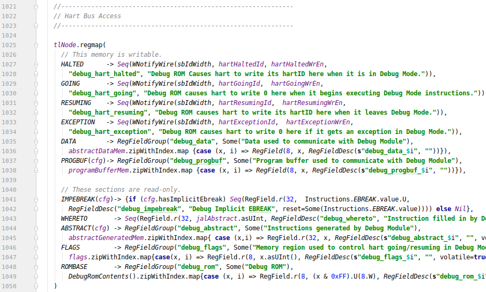Click the "debug_flags" string literal
The height and width of the screenshot is (292, 486).
pos(201,248)
